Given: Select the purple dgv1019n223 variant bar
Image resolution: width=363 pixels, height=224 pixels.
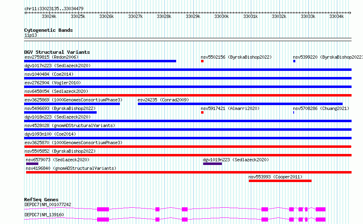Looking at the screenshot, I should [x=212, y=164].
